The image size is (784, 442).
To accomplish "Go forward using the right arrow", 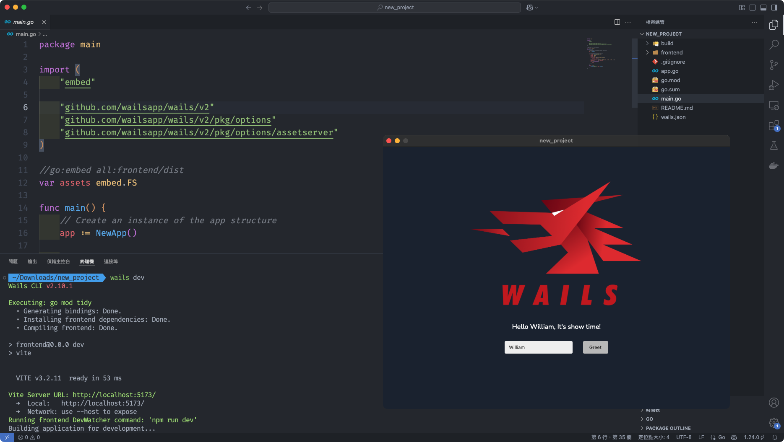I will point(260,8).
